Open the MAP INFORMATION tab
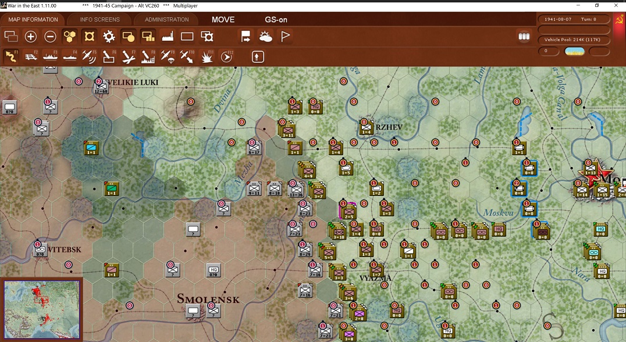 click(x=33, y=20)
